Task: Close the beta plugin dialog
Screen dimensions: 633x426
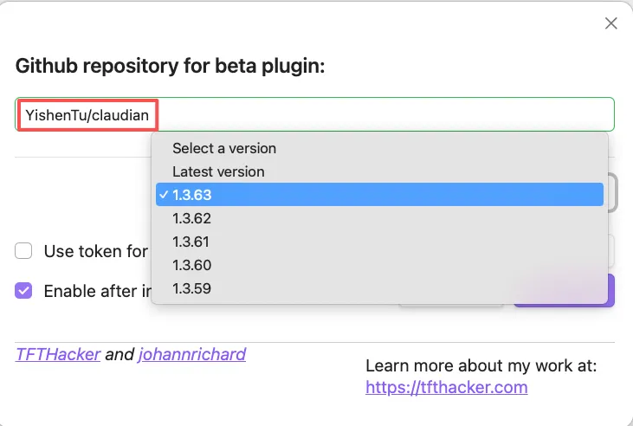Action: click(x=610, y=23)
